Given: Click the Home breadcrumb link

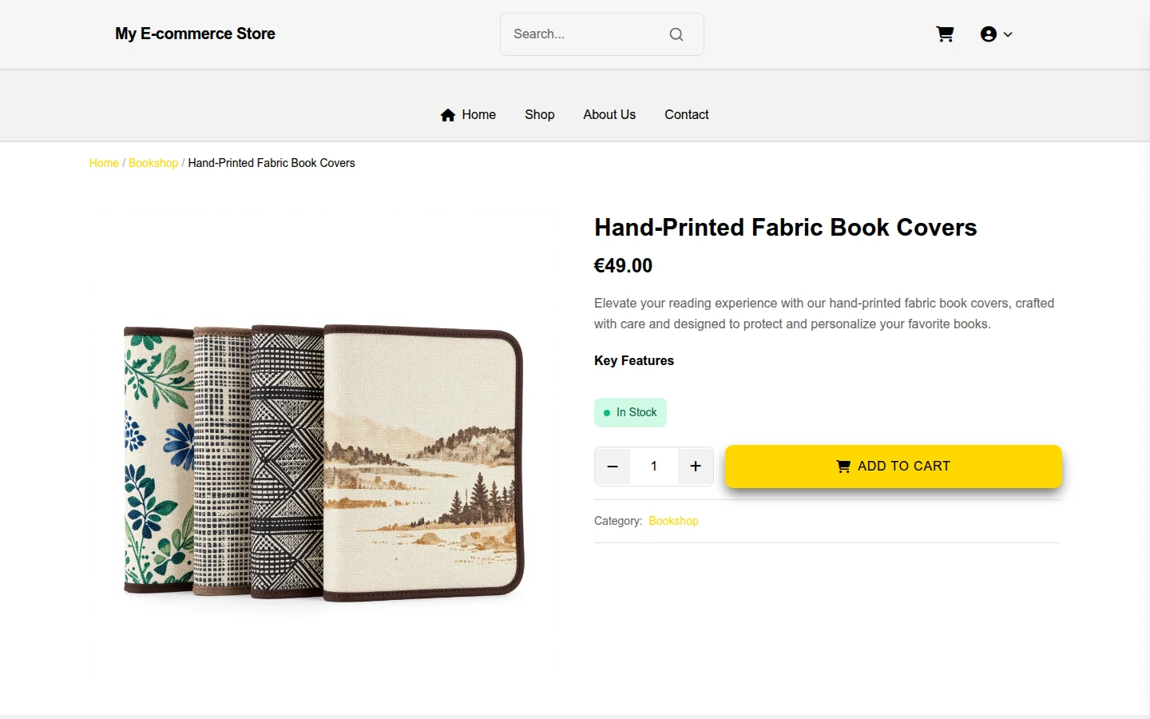Looking at the screenshot, I should (x=104, y=163).
